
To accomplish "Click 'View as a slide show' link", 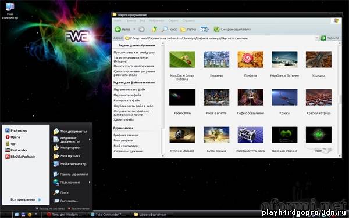I will 134,53.
